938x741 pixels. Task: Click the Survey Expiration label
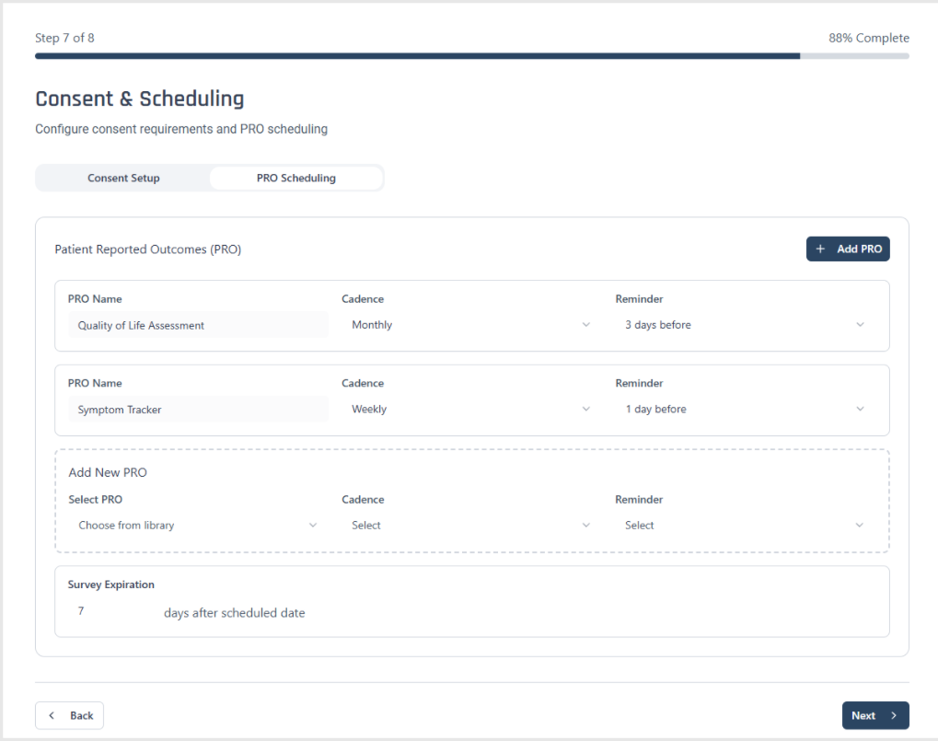tap(111, 585)
